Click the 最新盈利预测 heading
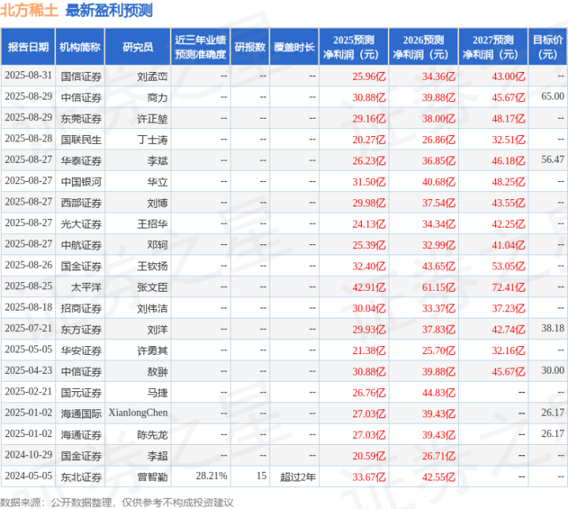 point(109,10)
